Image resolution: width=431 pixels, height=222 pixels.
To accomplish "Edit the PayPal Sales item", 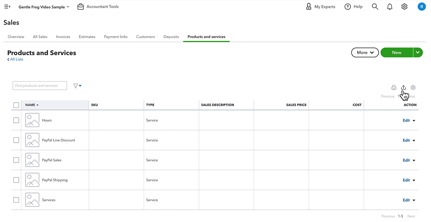I will (x=406, y=160).
